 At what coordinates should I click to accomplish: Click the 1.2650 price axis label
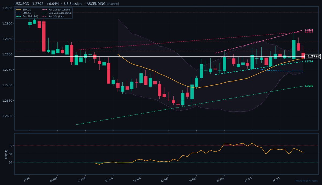click(x=7, y=101)
